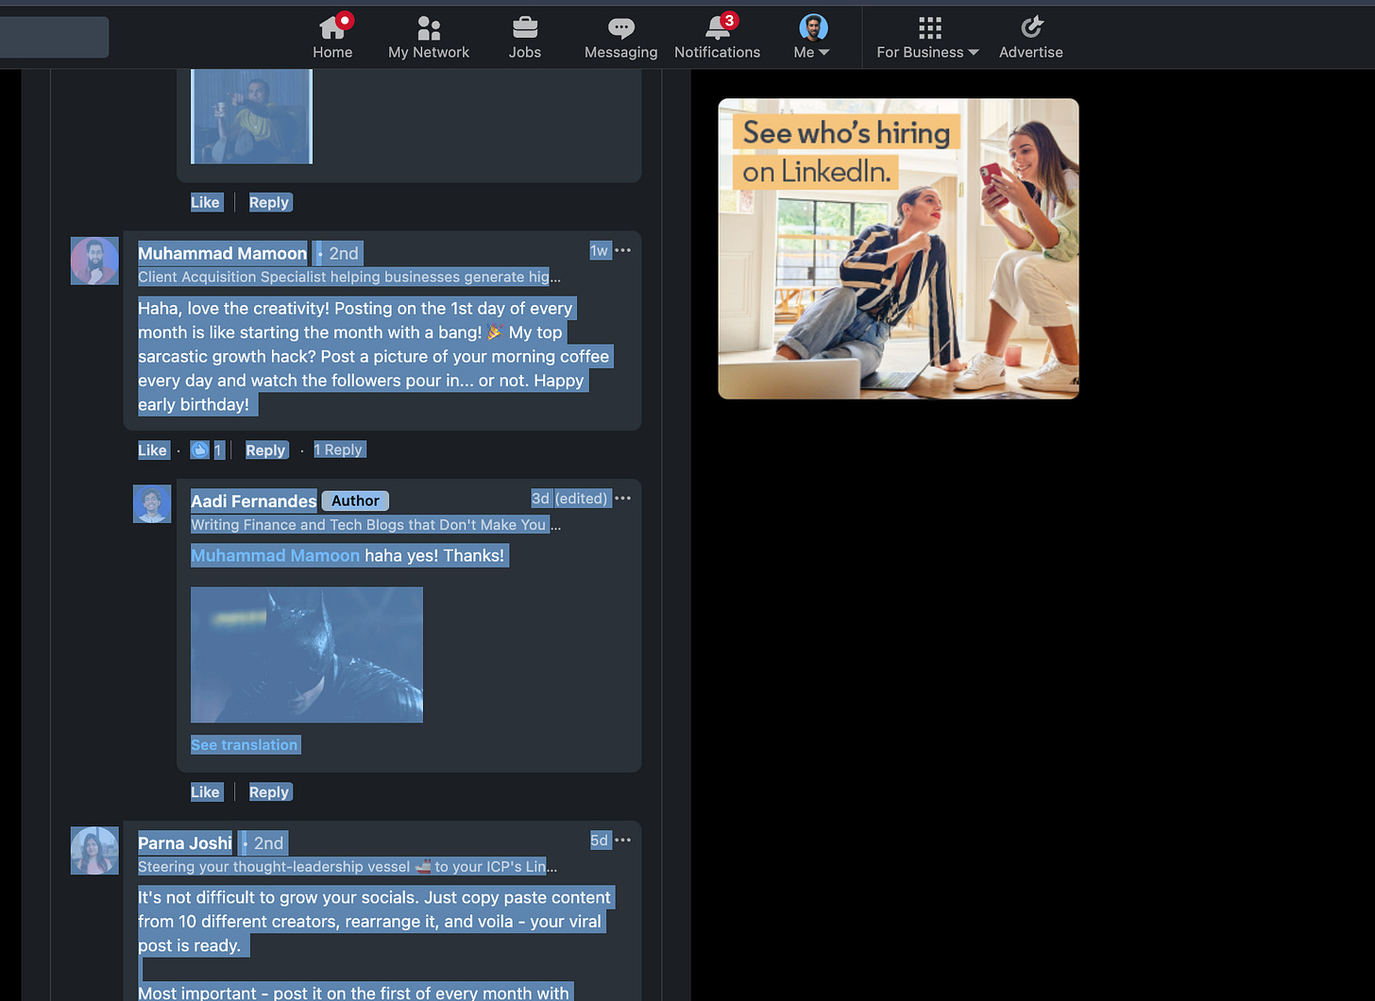The width and height of the screenshot is (1375, 1001).
Task: Reply under the top man GIF reply
Action: (269, 202)
